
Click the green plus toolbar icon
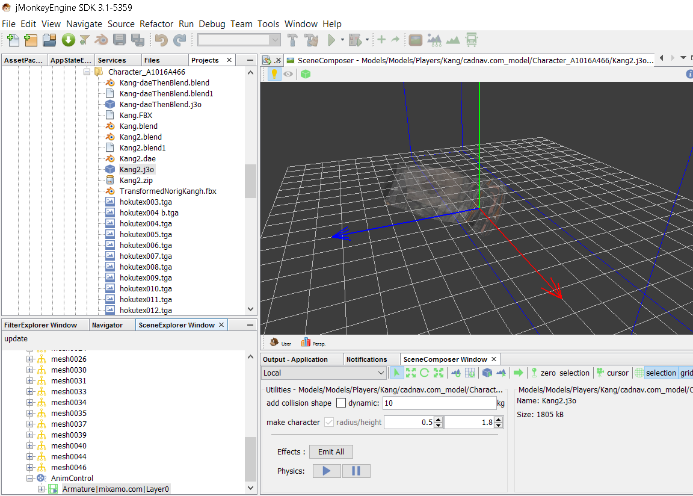coord(381,40)
